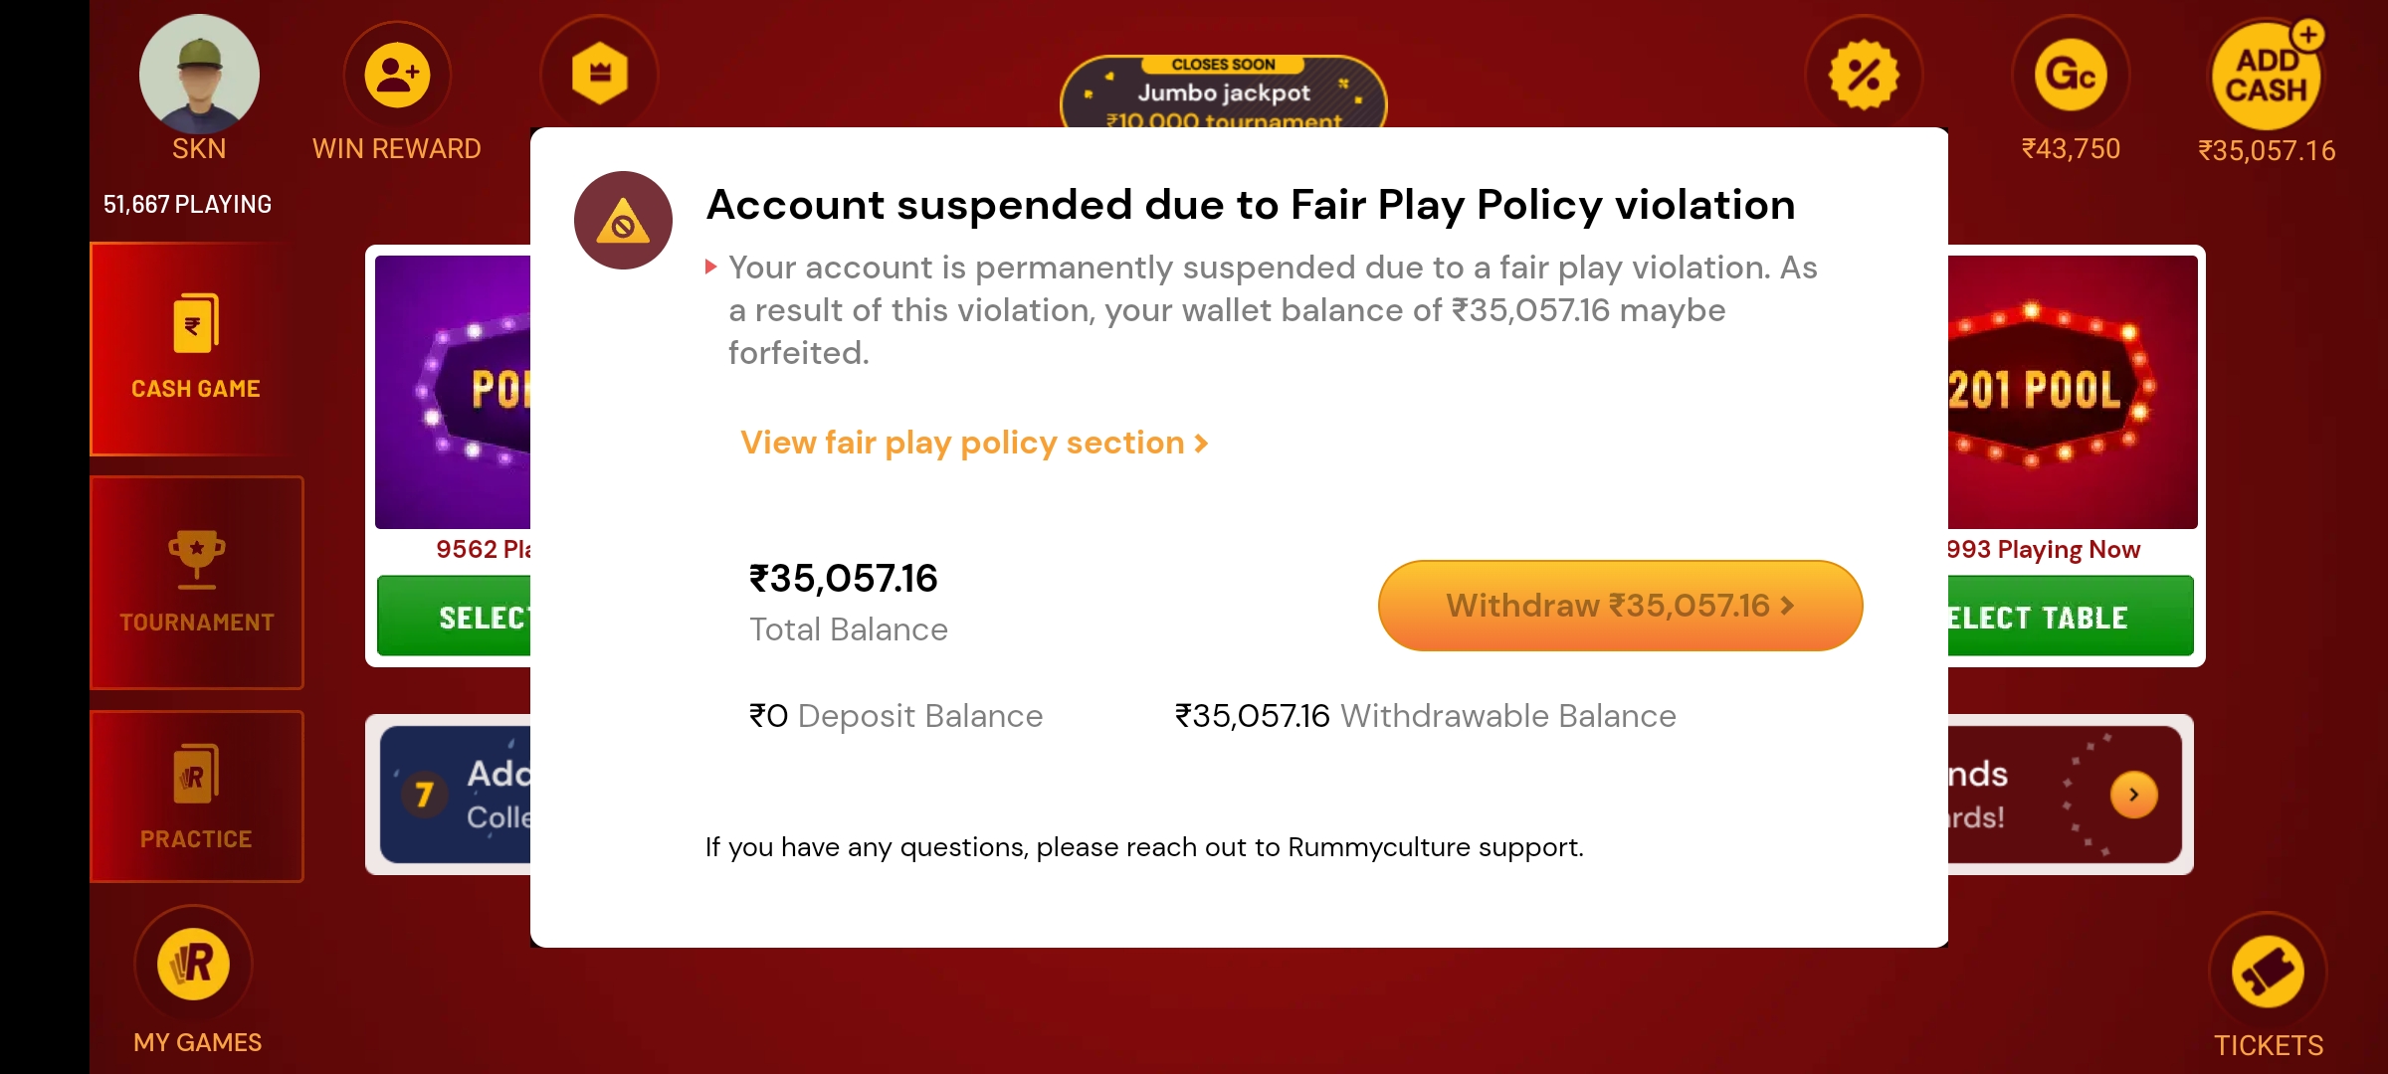Select table for the 201 Pool game
This screenshot has height=1074, width=2388.
[2070, 618]
